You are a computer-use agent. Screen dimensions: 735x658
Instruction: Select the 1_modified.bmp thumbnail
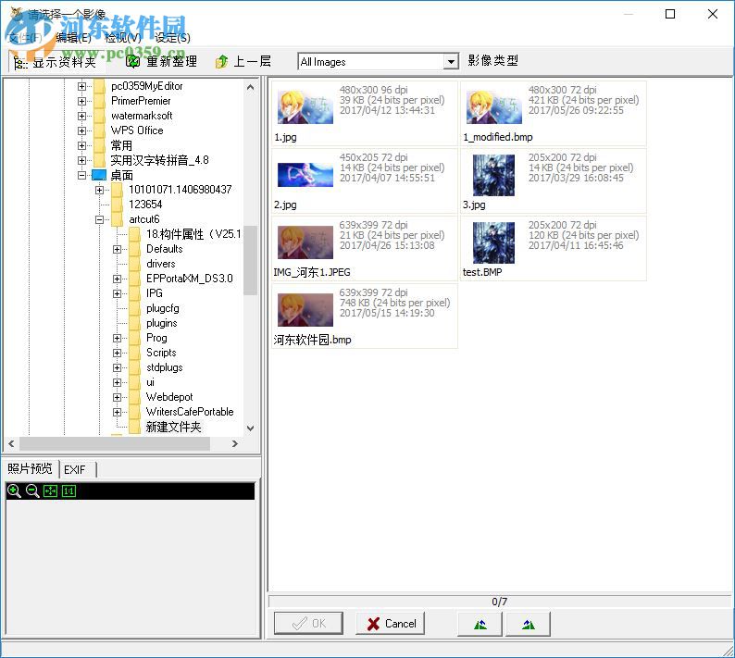(x=554, y=113)
